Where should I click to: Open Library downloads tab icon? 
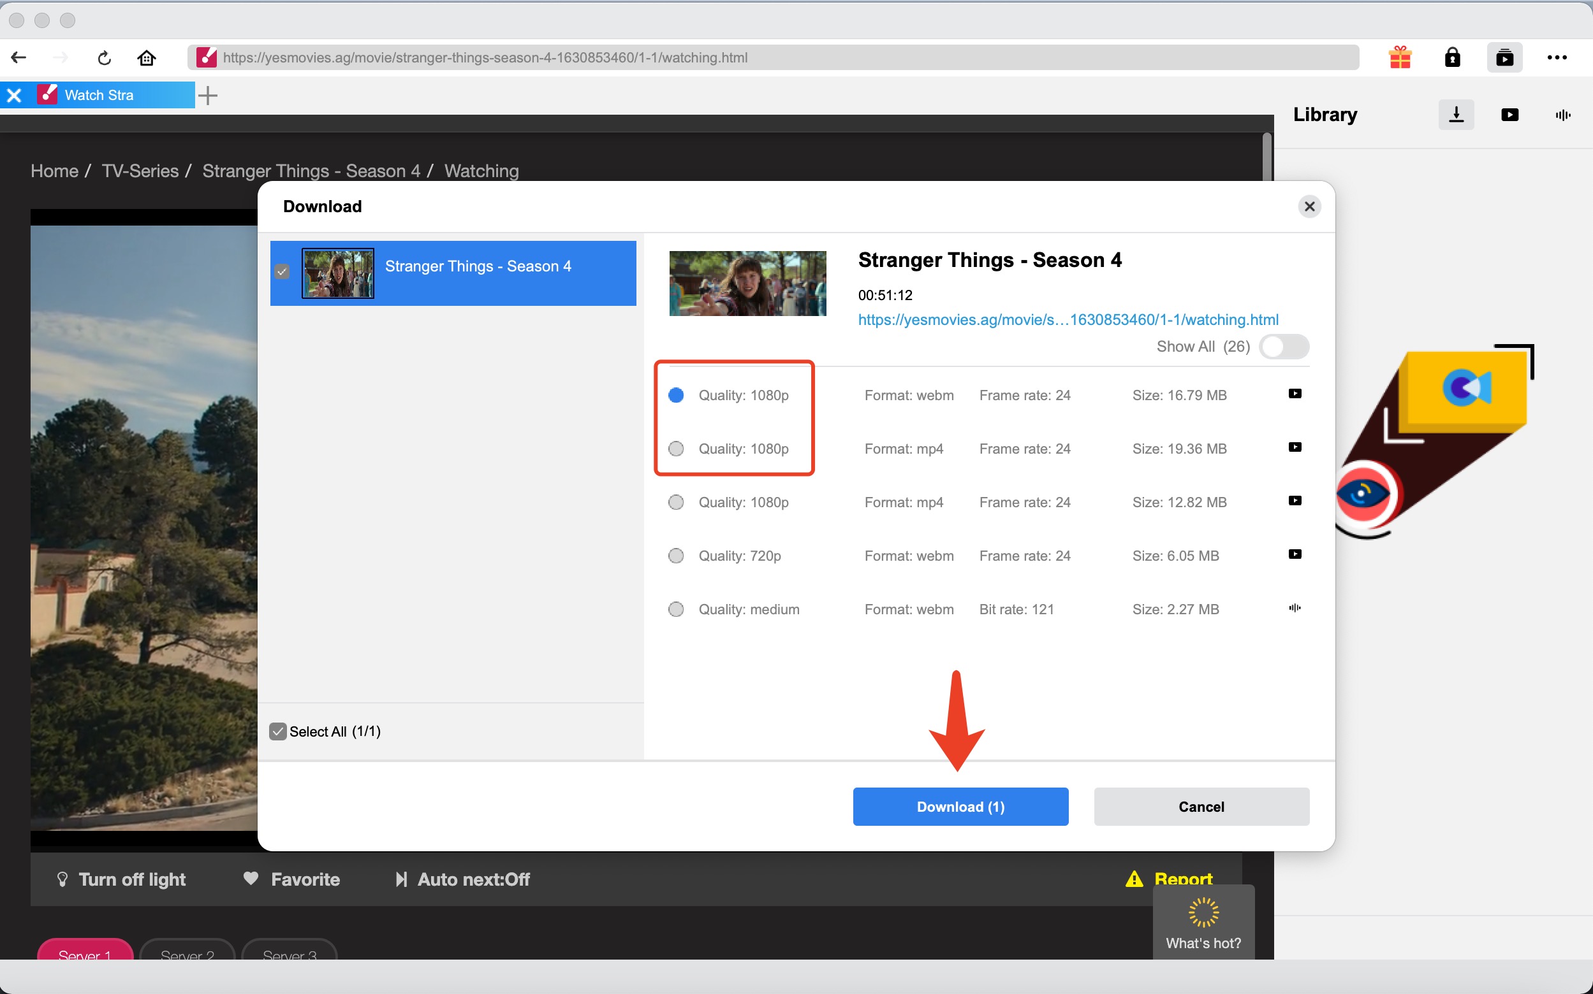click(1455, 115)
